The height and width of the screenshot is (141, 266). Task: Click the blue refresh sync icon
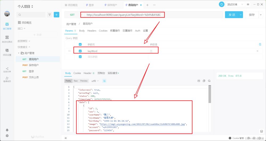(222, 5)
